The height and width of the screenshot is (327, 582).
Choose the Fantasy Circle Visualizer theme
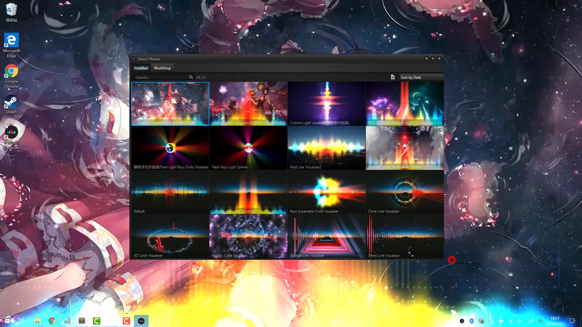248,236
